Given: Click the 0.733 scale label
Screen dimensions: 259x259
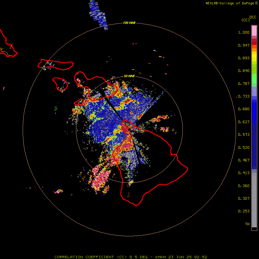Looking at the screenshot, I should point(244,96).
